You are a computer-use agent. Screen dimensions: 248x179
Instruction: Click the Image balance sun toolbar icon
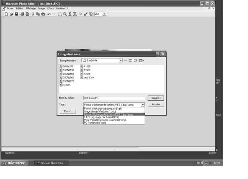click(81, 14)
